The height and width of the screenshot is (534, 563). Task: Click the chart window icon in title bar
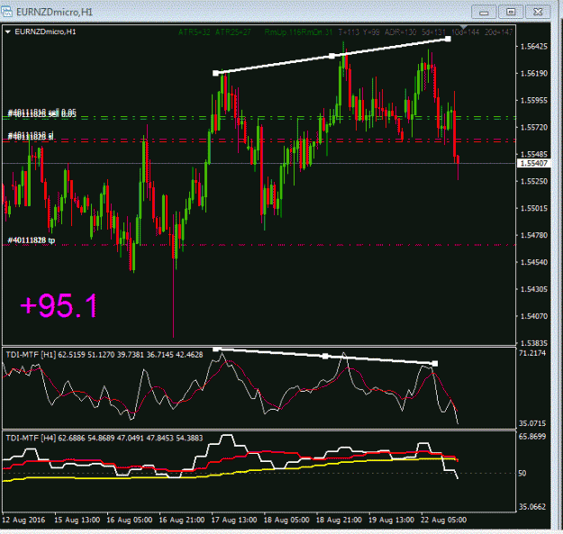(x=6, y=11)
